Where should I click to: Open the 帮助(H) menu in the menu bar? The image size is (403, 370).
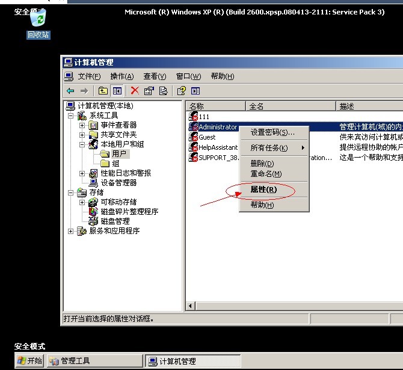223,76
